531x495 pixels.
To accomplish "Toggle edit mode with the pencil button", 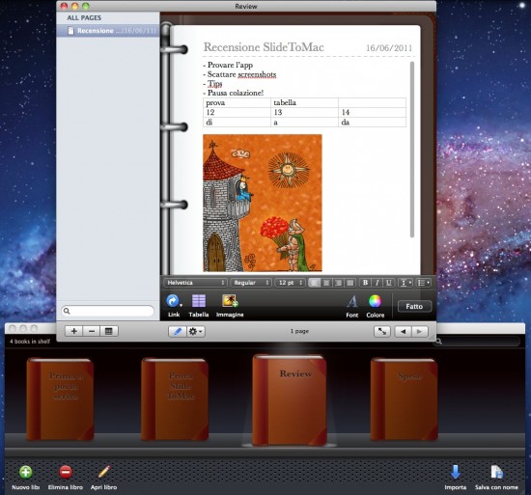I will 178,331.
